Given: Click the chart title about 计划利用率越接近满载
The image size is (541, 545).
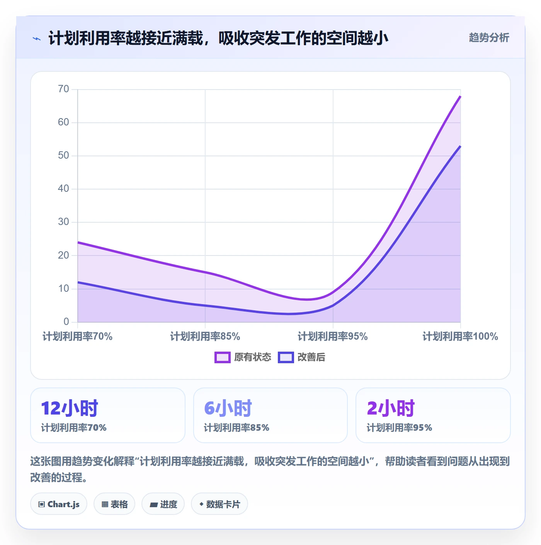Looking at the screenshot, I should click(x=218, y=38).
